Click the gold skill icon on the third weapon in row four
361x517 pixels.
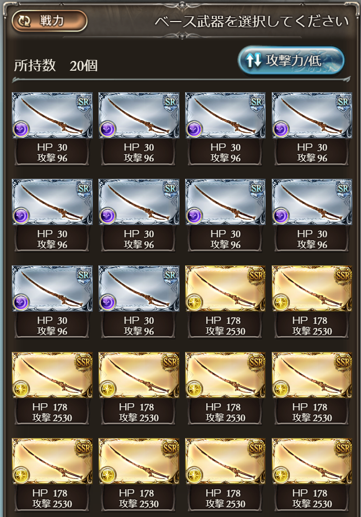pos(194,389)
